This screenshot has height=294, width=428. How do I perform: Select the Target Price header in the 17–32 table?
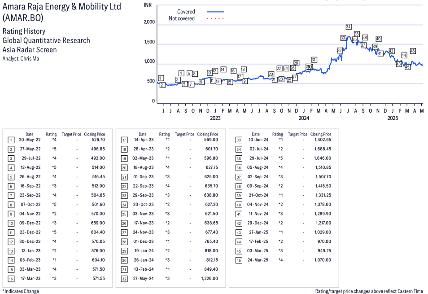pyautogui.click(x=184, y=134)
